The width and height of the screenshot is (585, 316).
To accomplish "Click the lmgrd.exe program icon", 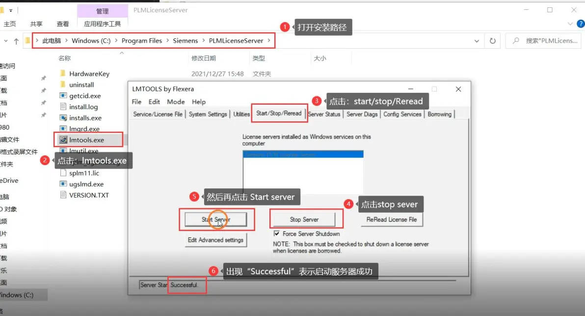I will pos(63,128).
